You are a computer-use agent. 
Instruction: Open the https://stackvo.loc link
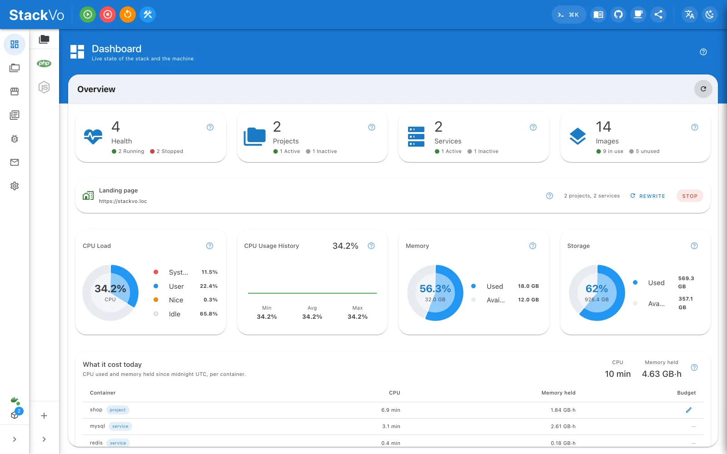pos(123,201)
